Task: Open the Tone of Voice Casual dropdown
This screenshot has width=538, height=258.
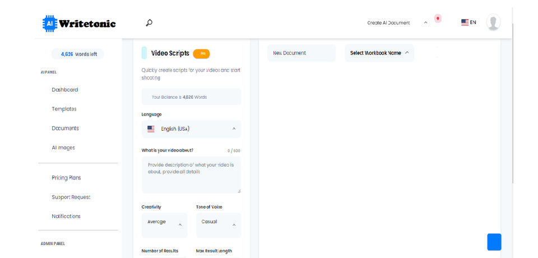Action: click(219, 225)
